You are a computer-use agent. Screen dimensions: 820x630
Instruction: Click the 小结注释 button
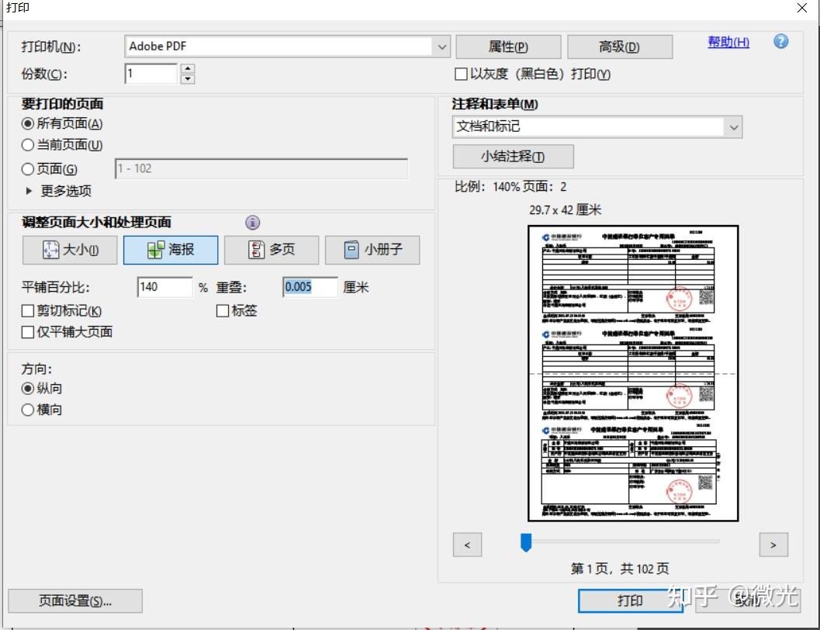coord(513,157)
